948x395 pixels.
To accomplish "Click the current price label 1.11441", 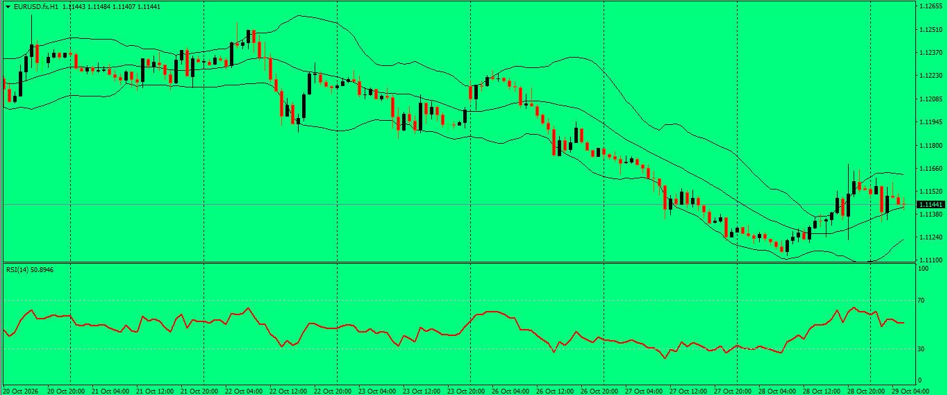I will [x=931, y=205].
